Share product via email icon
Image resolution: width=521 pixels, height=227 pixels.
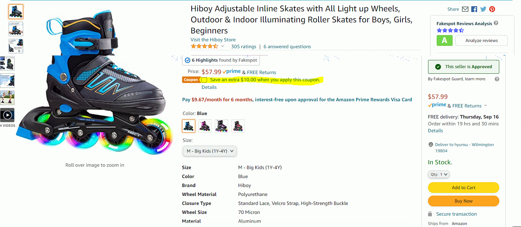pos(465,9)
